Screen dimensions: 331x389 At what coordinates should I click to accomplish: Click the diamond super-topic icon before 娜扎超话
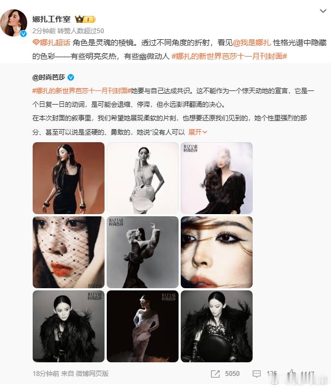pos(36,42)
